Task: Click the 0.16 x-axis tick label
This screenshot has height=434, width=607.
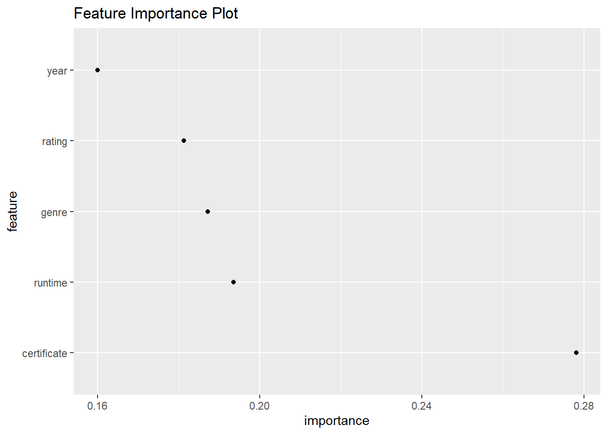Action: (x=98, y=406)
